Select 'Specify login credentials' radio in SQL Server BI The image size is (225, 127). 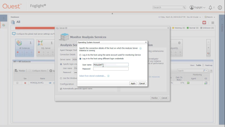point(61,64)
